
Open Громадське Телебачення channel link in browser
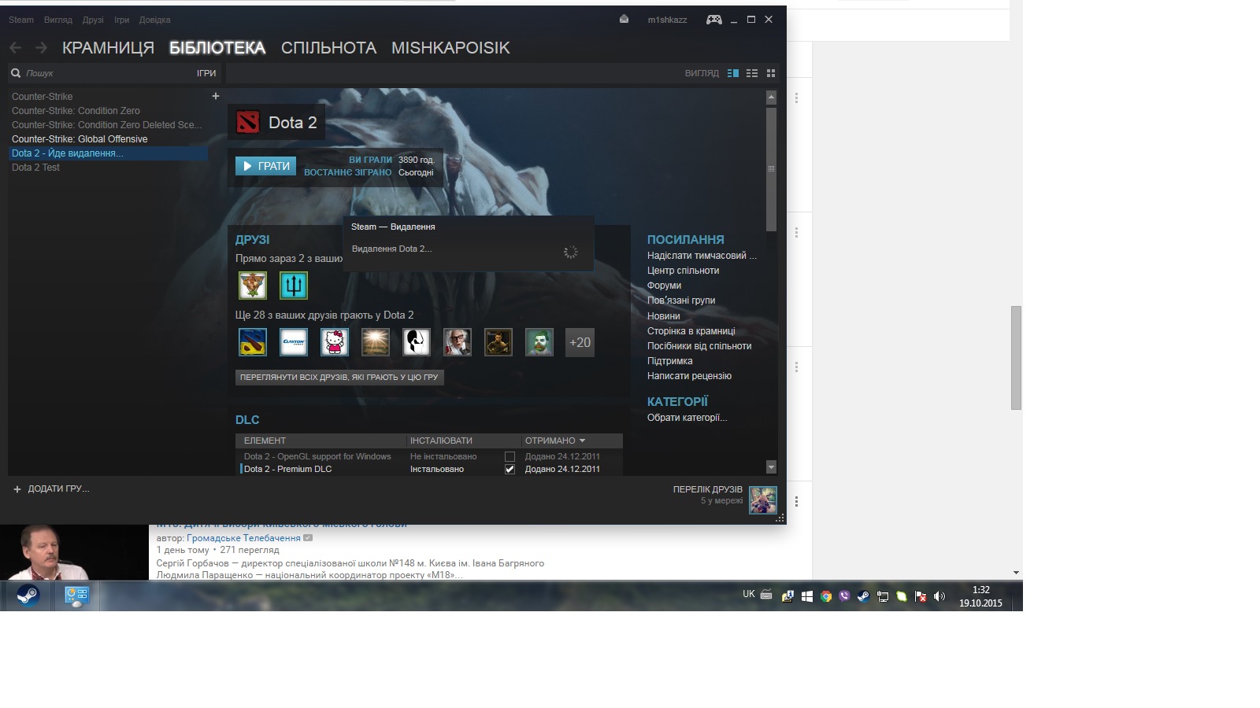(243, 538)
